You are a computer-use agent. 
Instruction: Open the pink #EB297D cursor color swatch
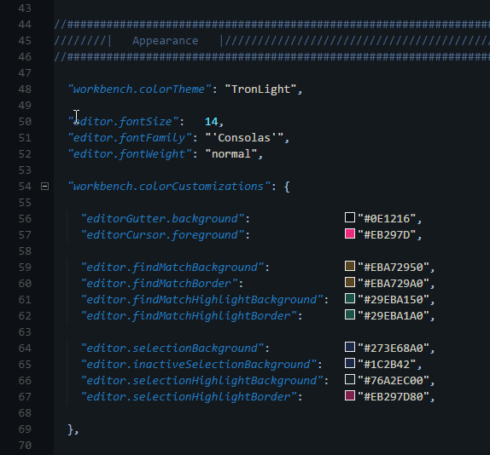click(x=350, y=233)
